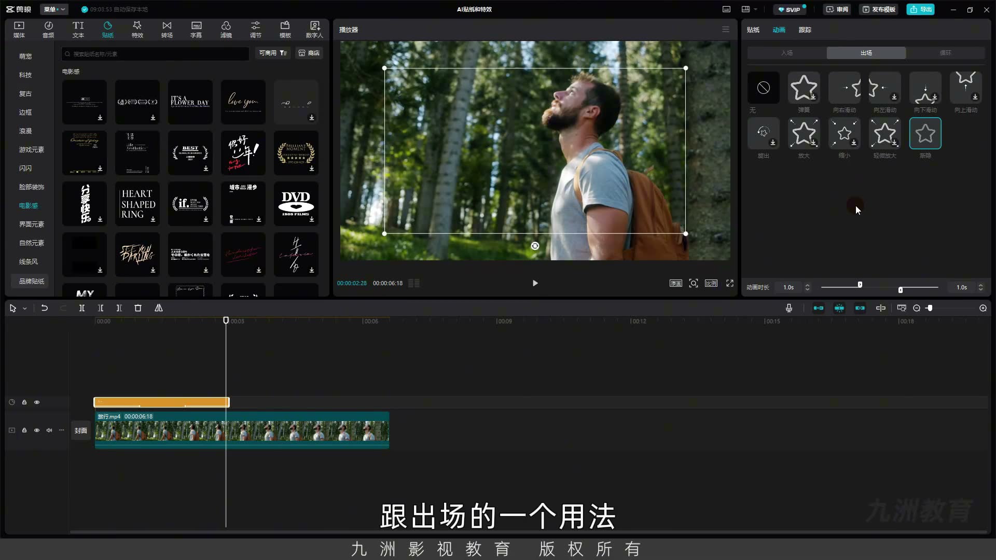The width and height of the screenshot is (996, 560).
Task: Open the 音频 (Audio) panel
Action: (48, 30)
